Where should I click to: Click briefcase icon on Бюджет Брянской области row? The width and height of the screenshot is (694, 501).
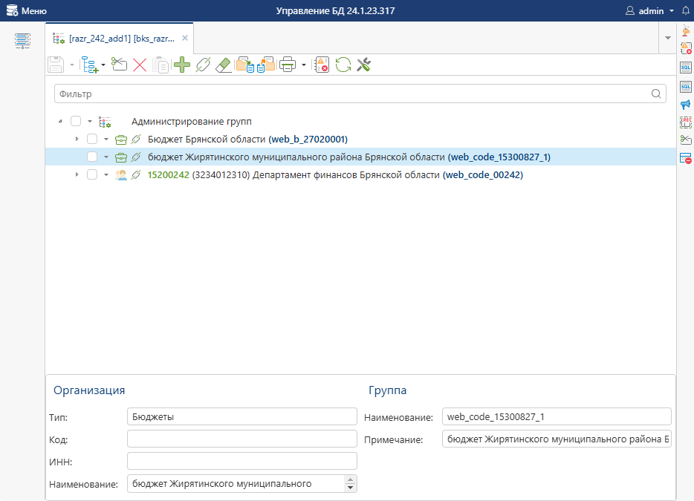click(121, 140)
